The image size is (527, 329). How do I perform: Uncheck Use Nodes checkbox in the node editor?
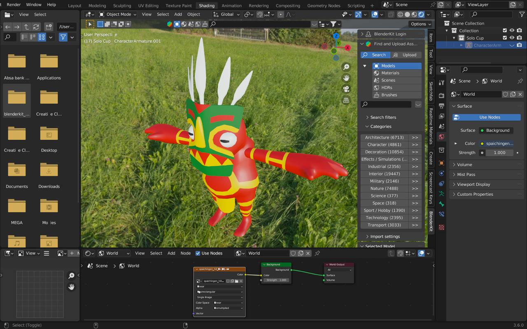[x=198, y=253]
